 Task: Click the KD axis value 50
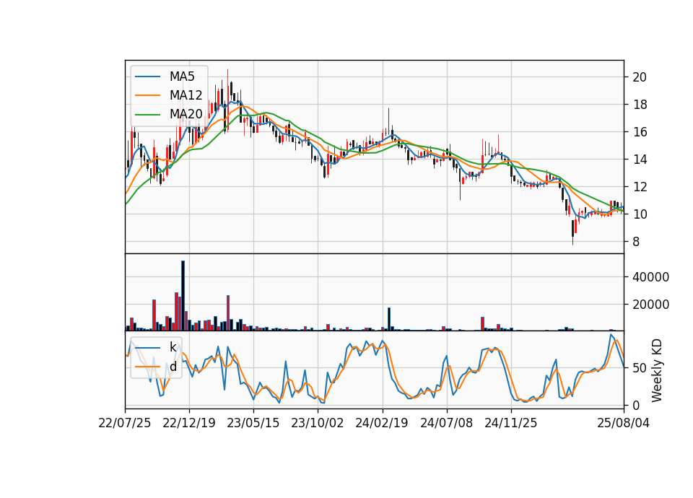pyautogui.click(x=640, y=368)
